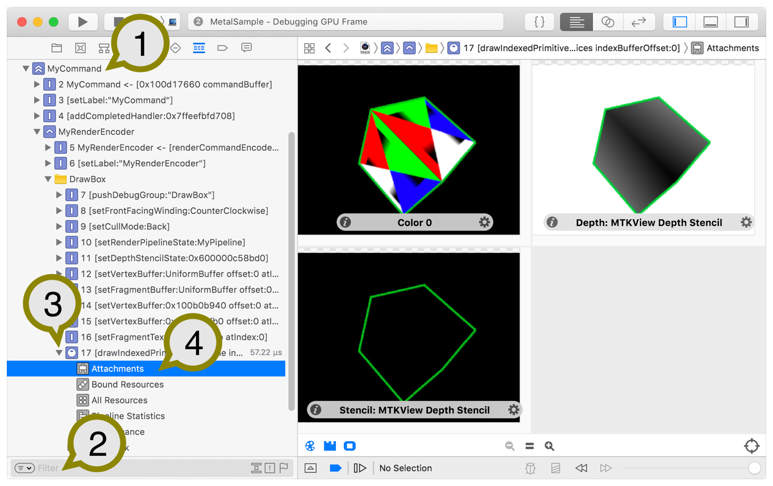The image size is (773, 486).
Task: Toggle the leftmost navigator filter bar button
Action: (256, 468)
